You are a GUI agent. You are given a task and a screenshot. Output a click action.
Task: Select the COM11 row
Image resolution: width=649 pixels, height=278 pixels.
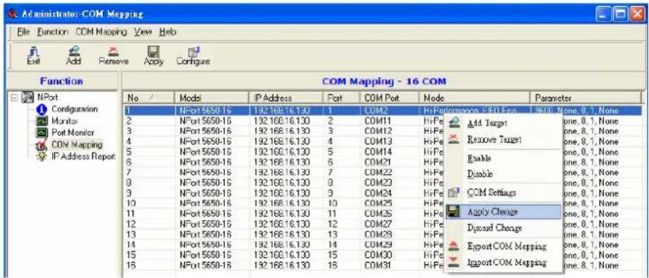[383, 121]
